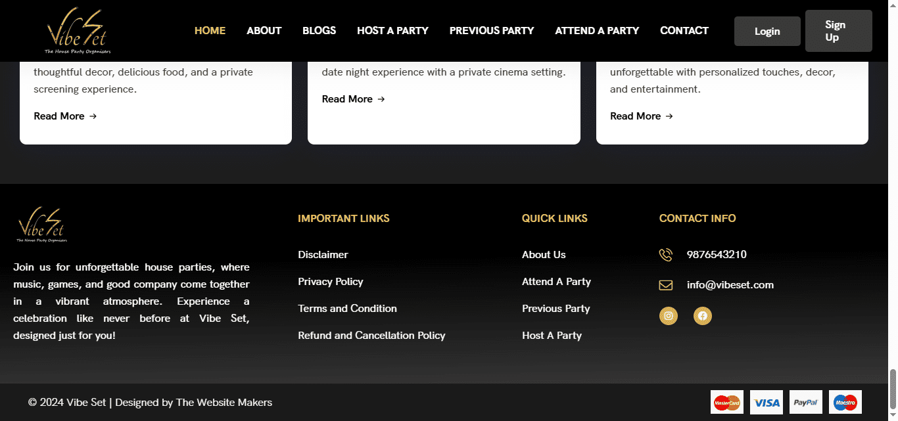Select Previous Party in top navigation

click(x=492, y=30)
